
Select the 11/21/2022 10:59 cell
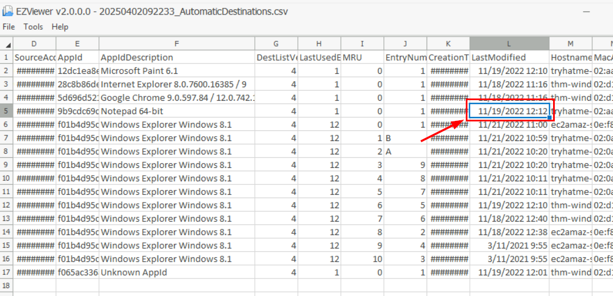click(x=509, y=138)
